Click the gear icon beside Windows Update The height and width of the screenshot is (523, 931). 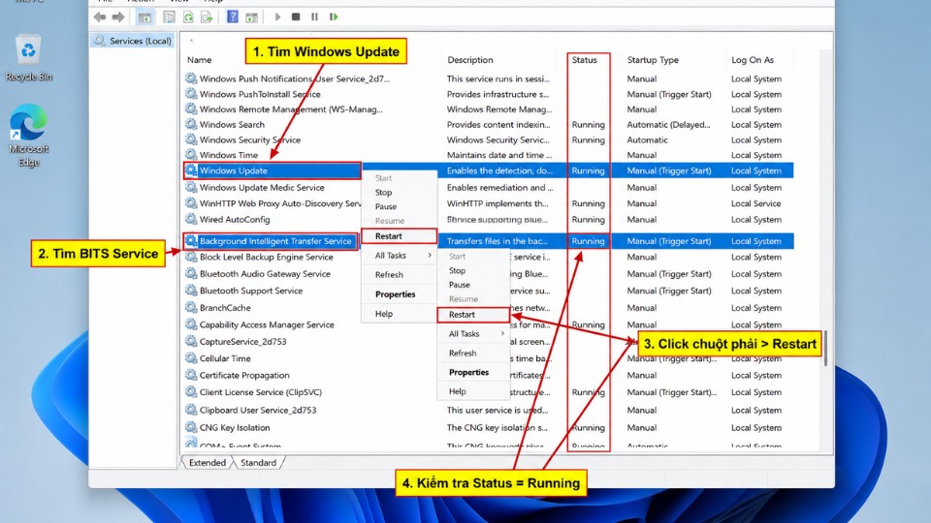pos(191,170)
